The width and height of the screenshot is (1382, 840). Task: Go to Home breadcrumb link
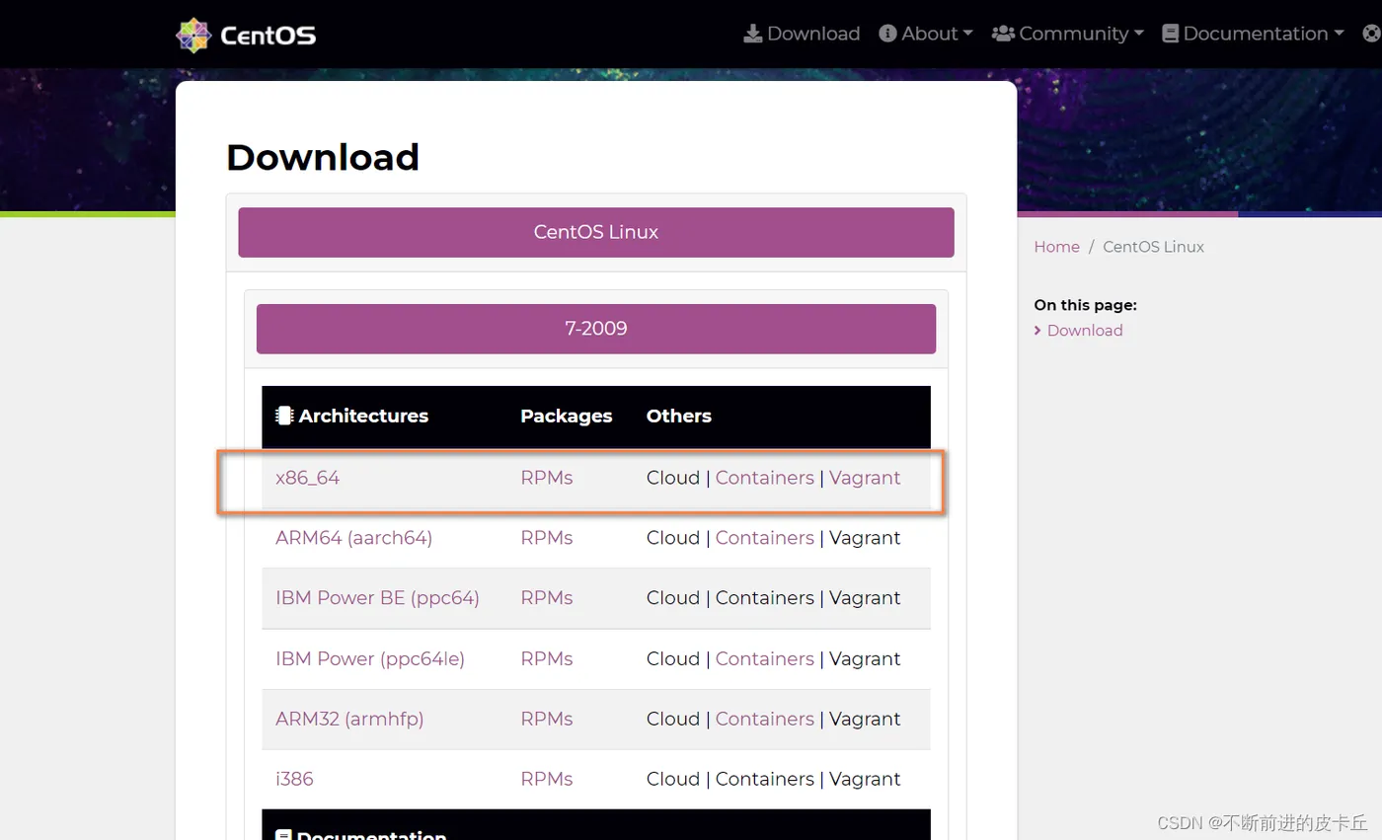point(1056,247)
